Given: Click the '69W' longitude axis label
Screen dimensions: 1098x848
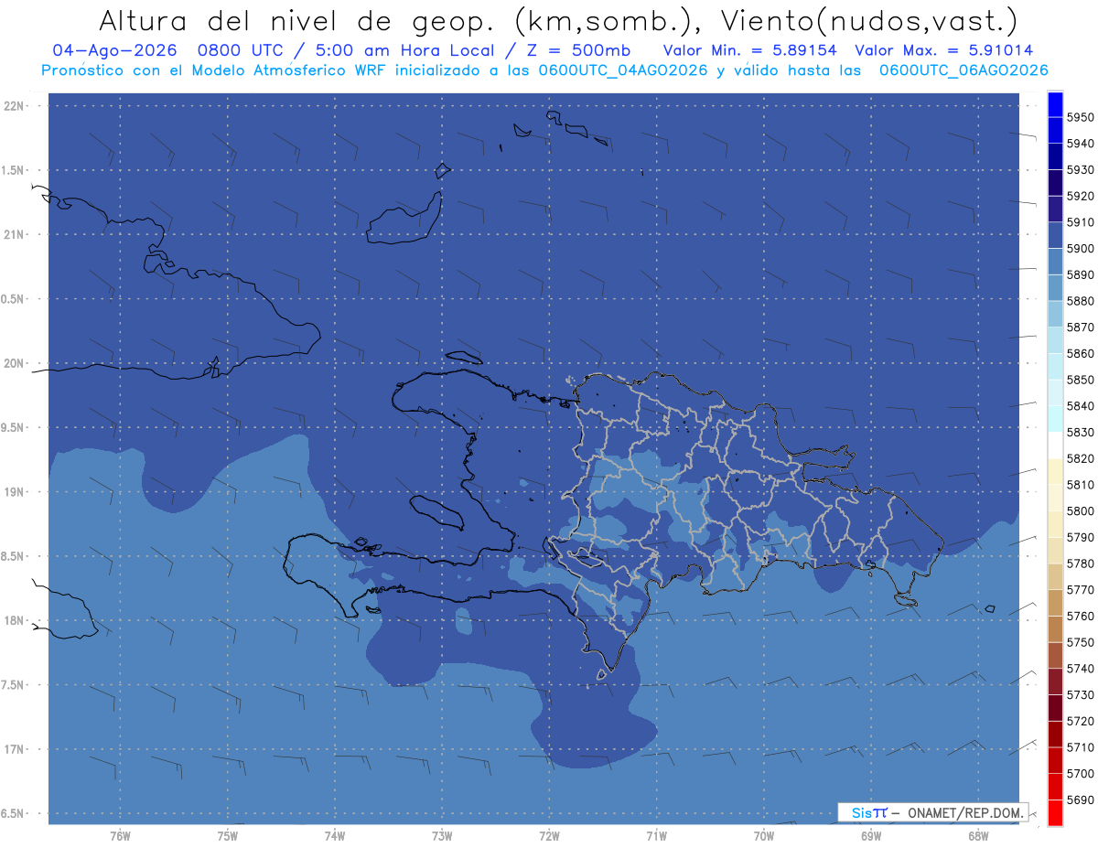Looking at the screenshot, I should point(871,836).
